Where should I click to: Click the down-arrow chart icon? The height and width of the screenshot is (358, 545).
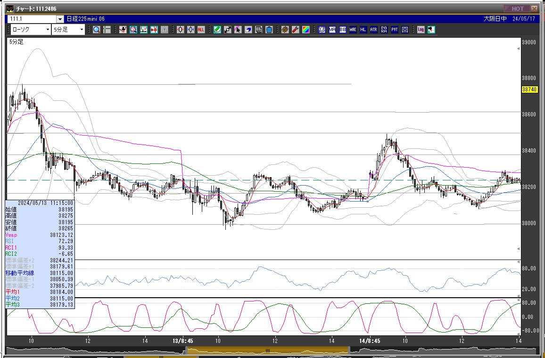click(123, 30)
